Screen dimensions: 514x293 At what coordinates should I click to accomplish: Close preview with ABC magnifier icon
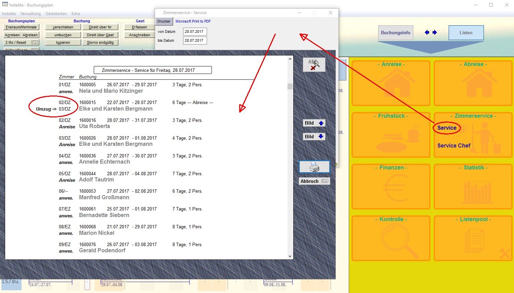[x=314, y=65]
